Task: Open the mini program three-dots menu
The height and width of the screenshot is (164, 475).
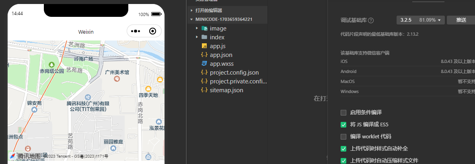Action: [x=135, y=31]
